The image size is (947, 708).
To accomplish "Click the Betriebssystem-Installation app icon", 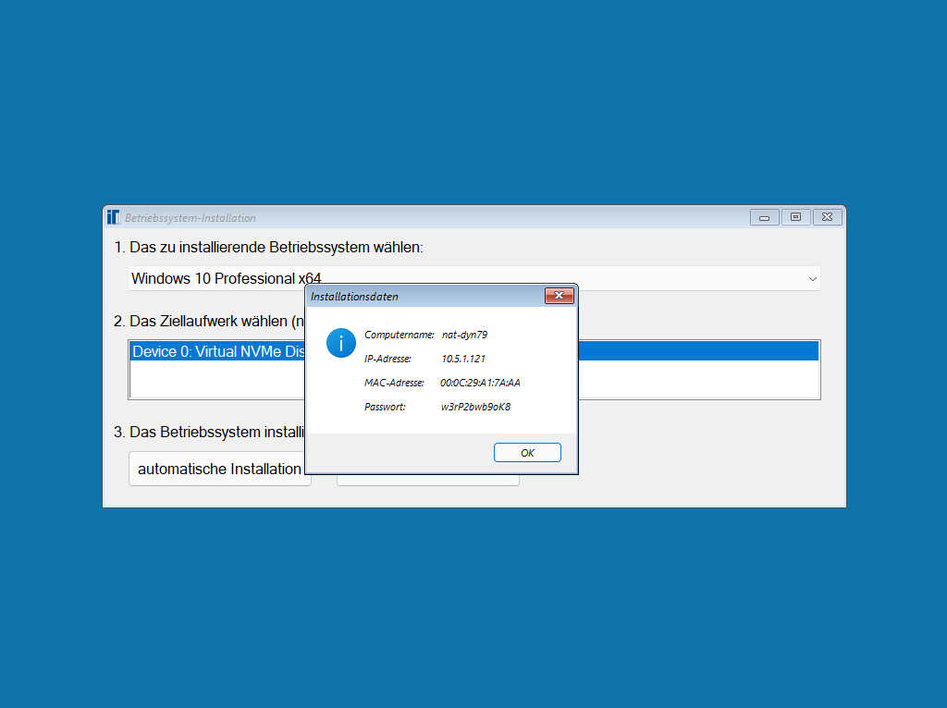I will pos(114,217).
